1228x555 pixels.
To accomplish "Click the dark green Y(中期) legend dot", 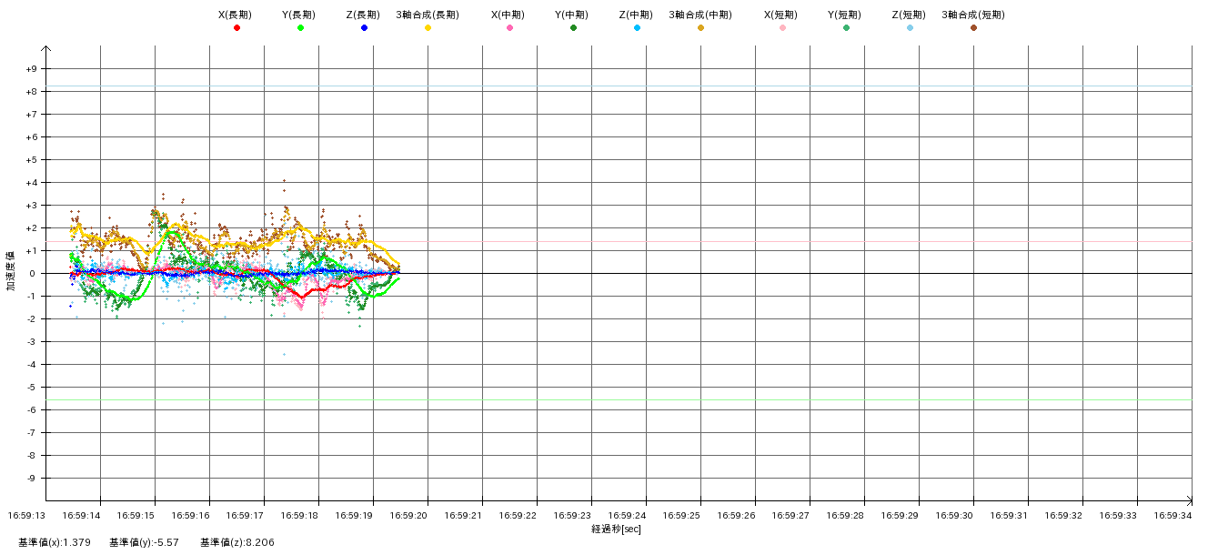I will (x=573, y=28).
